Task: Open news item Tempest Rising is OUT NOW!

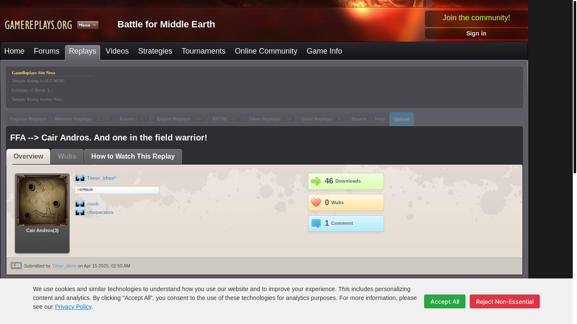Action: click(x=38, y=81)
